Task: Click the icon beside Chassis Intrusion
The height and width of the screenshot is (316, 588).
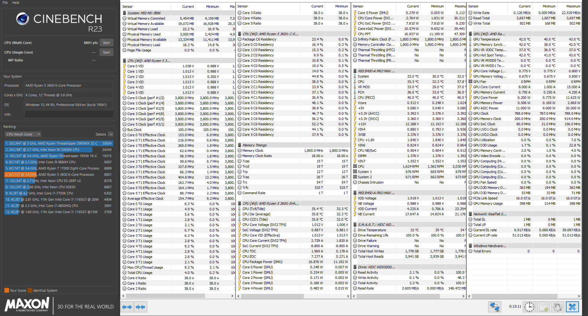Action: (355, 182)
